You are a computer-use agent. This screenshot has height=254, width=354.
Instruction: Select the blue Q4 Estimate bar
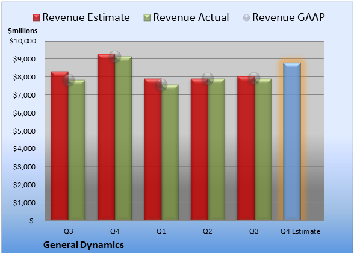coord(292,141)
